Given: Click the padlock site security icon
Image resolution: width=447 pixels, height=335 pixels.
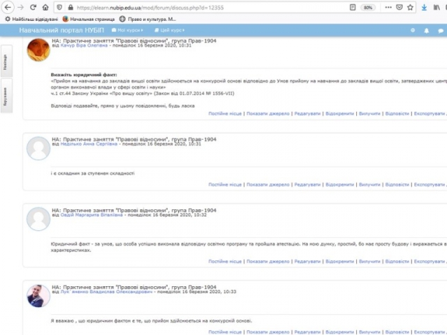Looking at the screenshot, I should click(68, 7).
